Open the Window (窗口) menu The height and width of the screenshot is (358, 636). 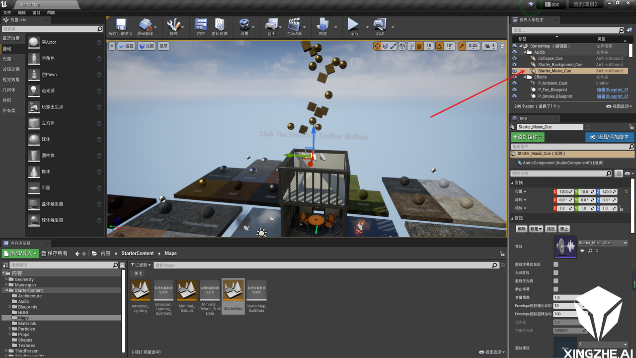36,12
